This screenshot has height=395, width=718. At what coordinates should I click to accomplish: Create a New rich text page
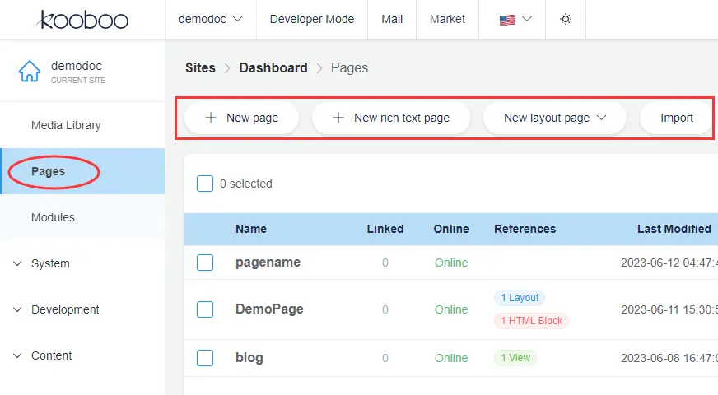tap(391, 118)
